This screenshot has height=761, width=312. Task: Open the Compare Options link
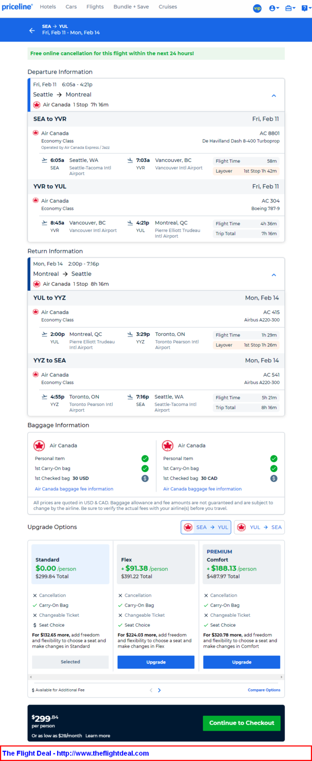pos(264,690)
